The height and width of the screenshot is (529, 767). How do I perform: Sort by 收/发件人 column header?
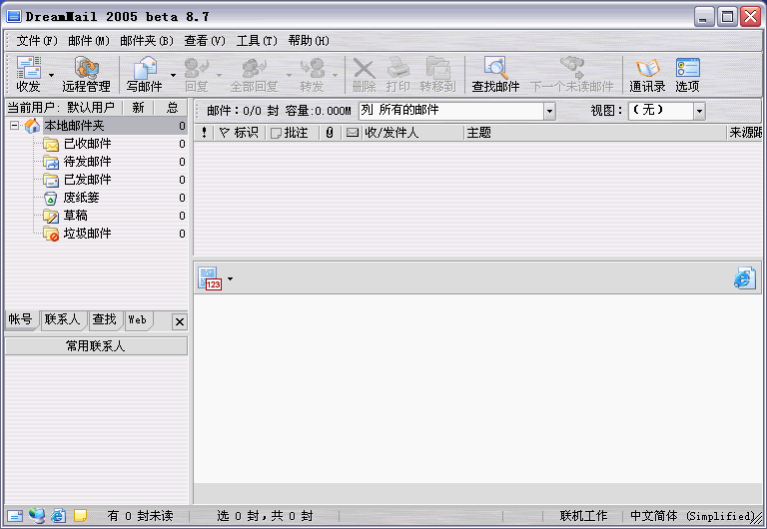pos(412,133)
